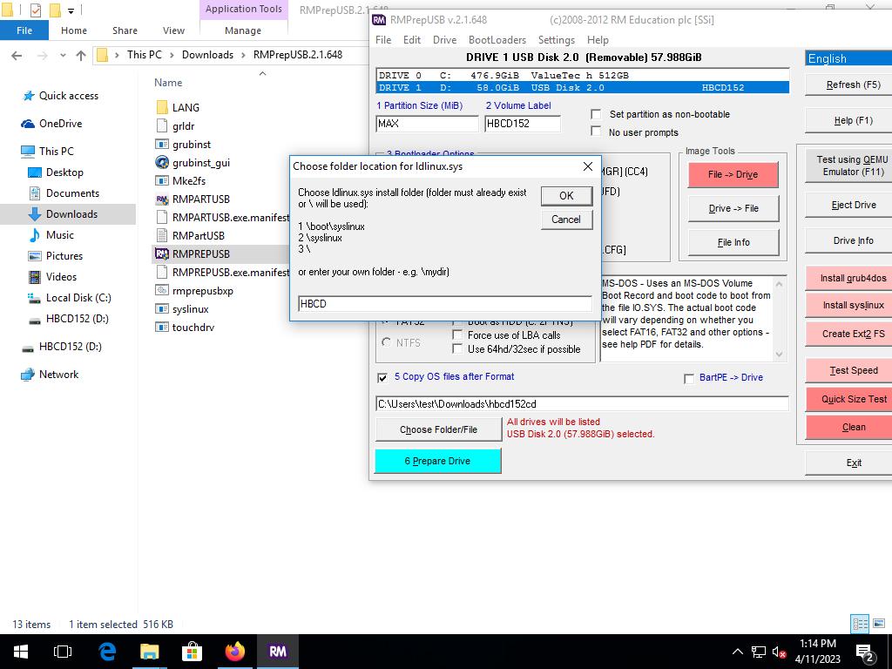
Task: Click the folder name input field
Action: pos(444,303)
